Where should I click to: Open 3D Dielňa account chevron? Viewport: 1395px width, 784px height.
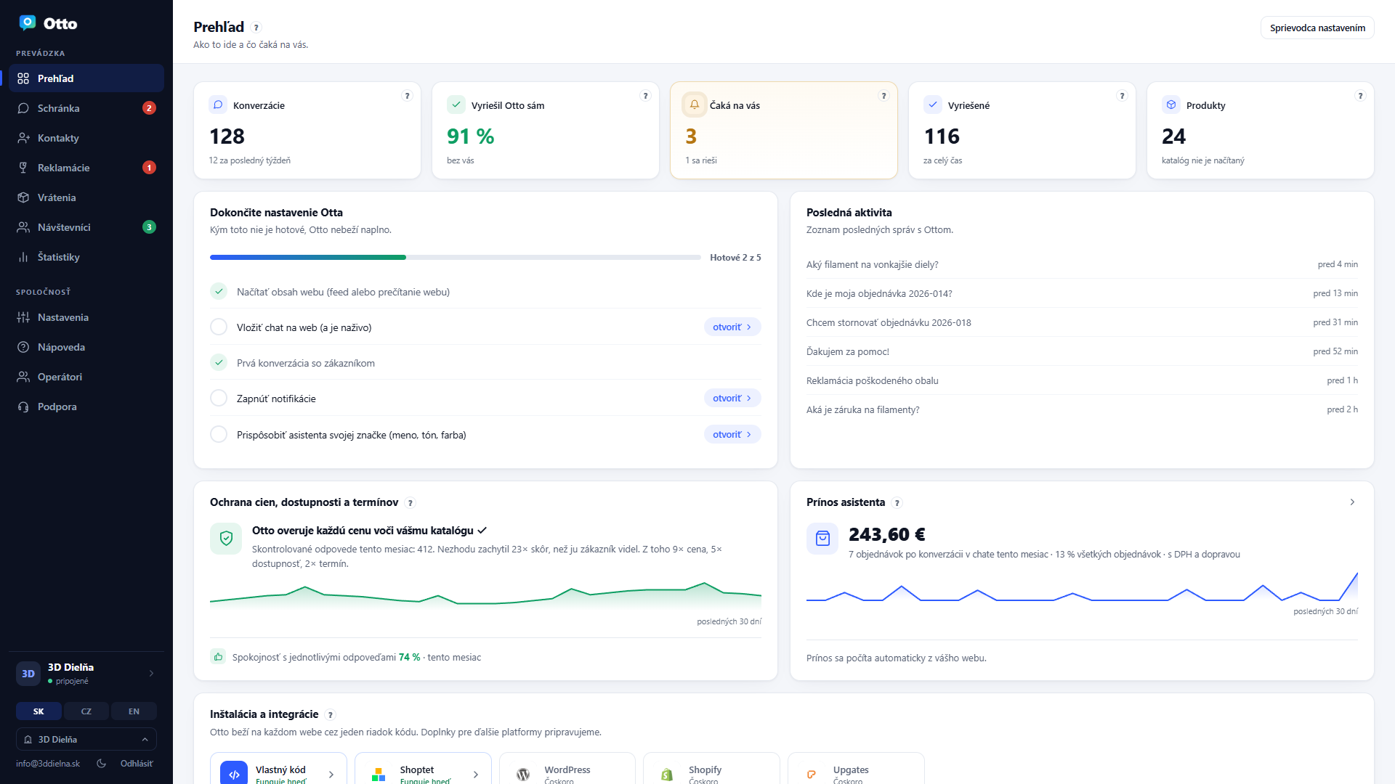[x=151, y=673]
